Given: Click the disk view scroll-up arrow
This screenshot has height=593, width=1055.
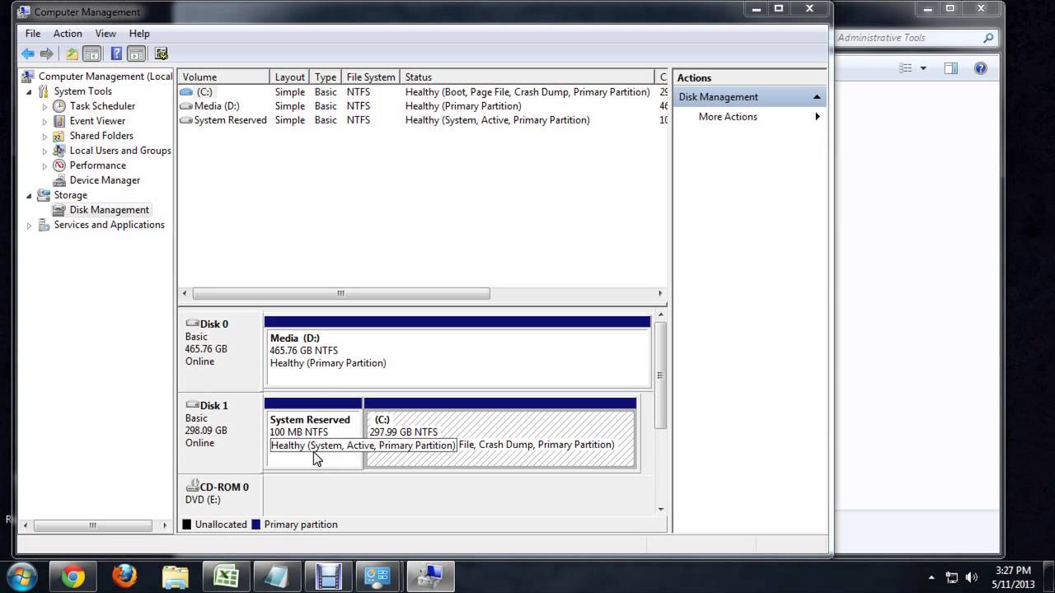Looking at the screenshot, I should (660, 315).
